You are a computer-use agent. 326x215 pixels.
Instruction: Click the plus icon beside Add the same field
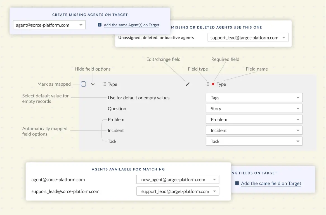coord(237,183)
